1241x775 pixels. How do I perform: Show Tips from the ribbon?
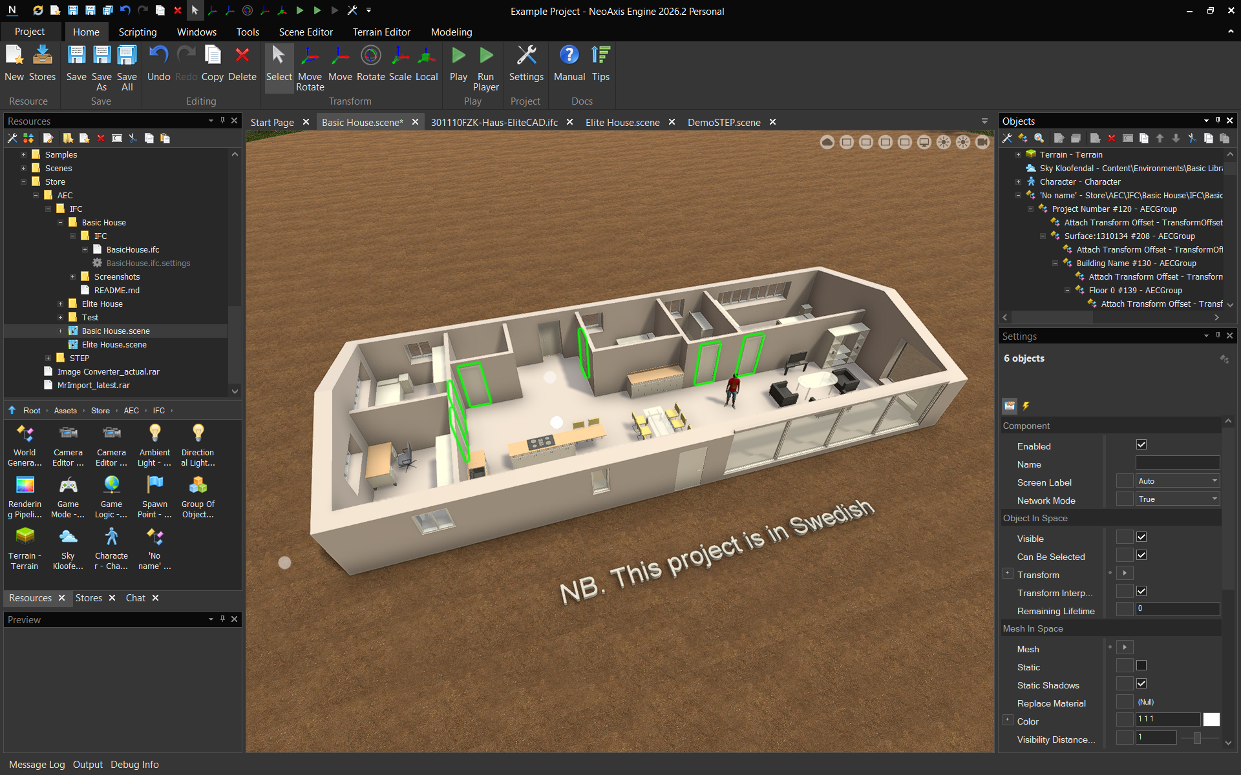coord(600,63)
